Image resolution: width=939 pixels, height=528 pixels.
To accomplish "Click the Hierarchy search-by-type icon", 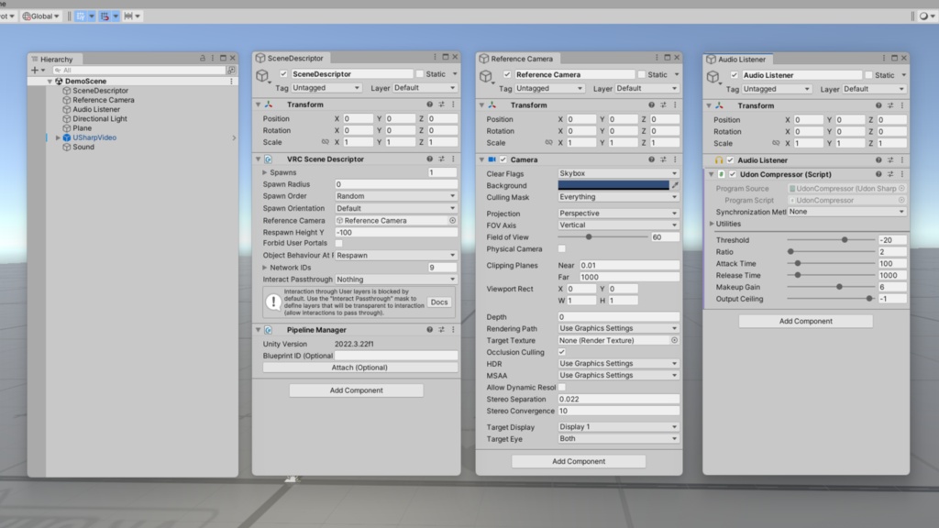I will (x=231, y=70).
